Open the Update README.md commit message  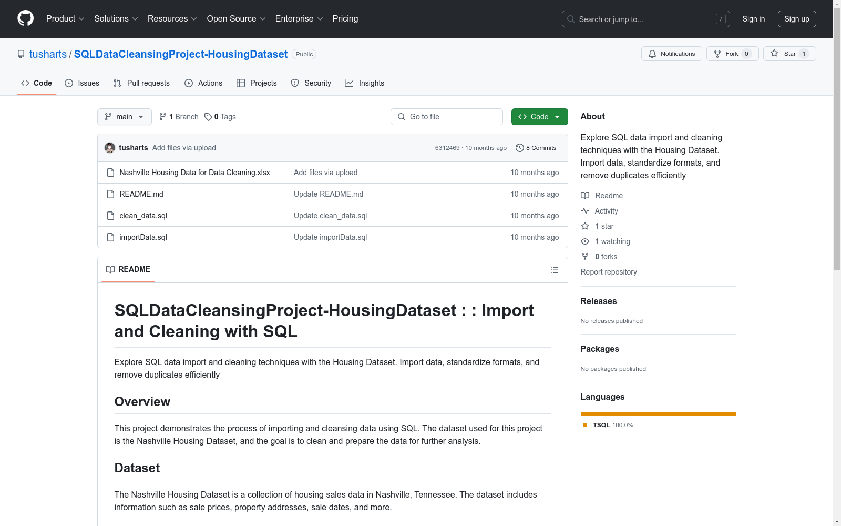click(x=329, y=194)
